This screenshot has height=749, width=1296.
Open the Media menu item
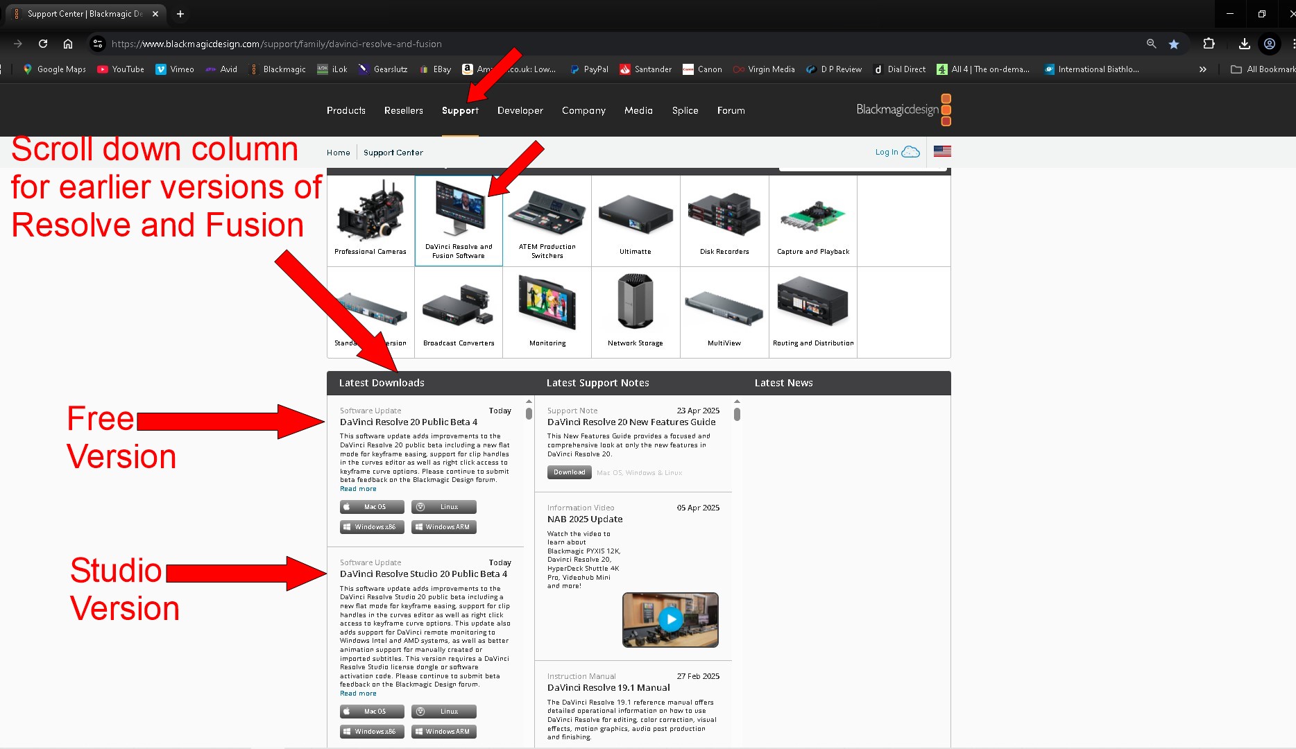[x=638, y=110]
